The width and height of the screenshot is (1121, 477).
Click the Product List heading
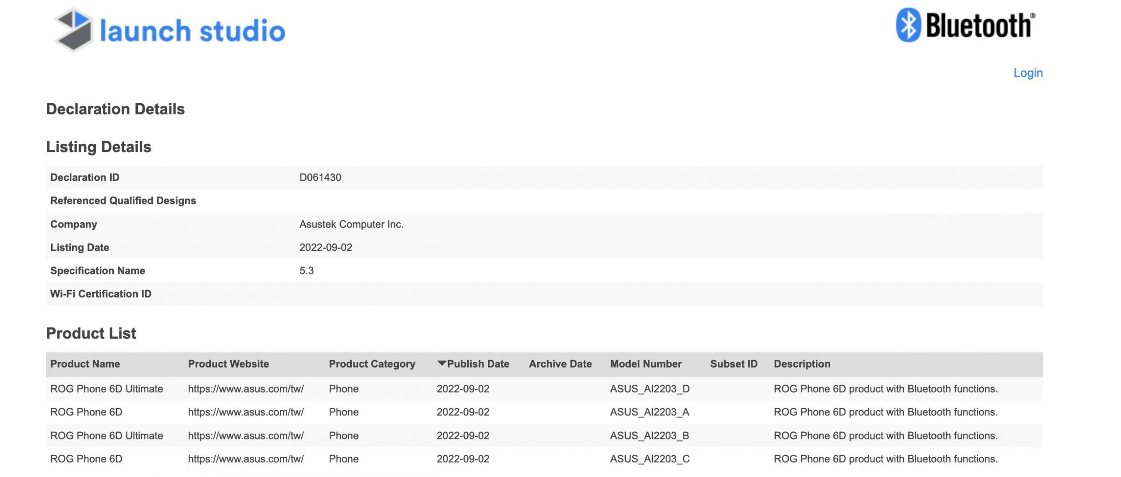(91, 333)
